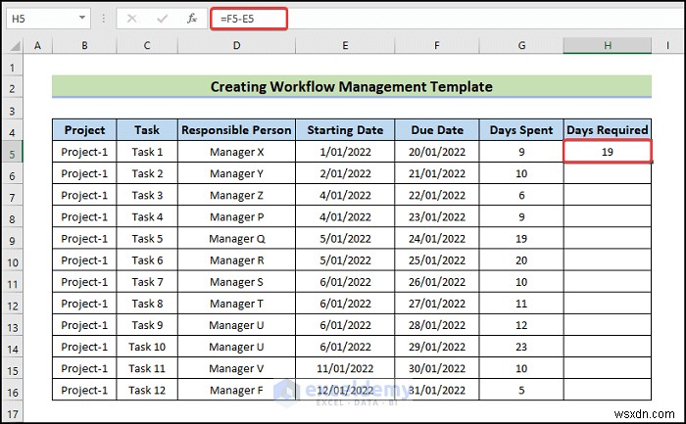686x424 pixels.
Task: Click Days Spent value 6
Action: coord(521,195)
